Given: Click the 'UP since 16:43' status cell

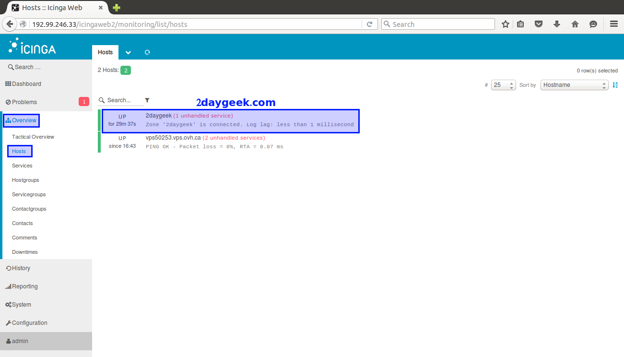Looking at the screenshot, I should pos(122,142).
